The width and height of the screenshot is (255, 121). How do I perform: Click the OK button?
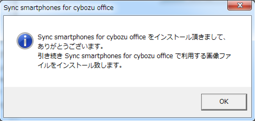tap(224, 101)
